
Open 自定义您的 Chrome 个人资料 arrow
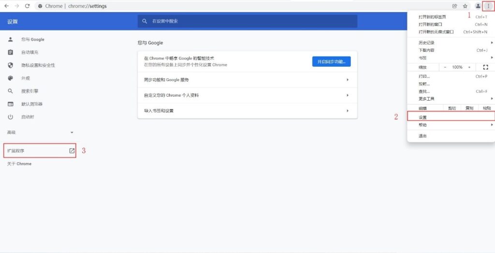348,95
